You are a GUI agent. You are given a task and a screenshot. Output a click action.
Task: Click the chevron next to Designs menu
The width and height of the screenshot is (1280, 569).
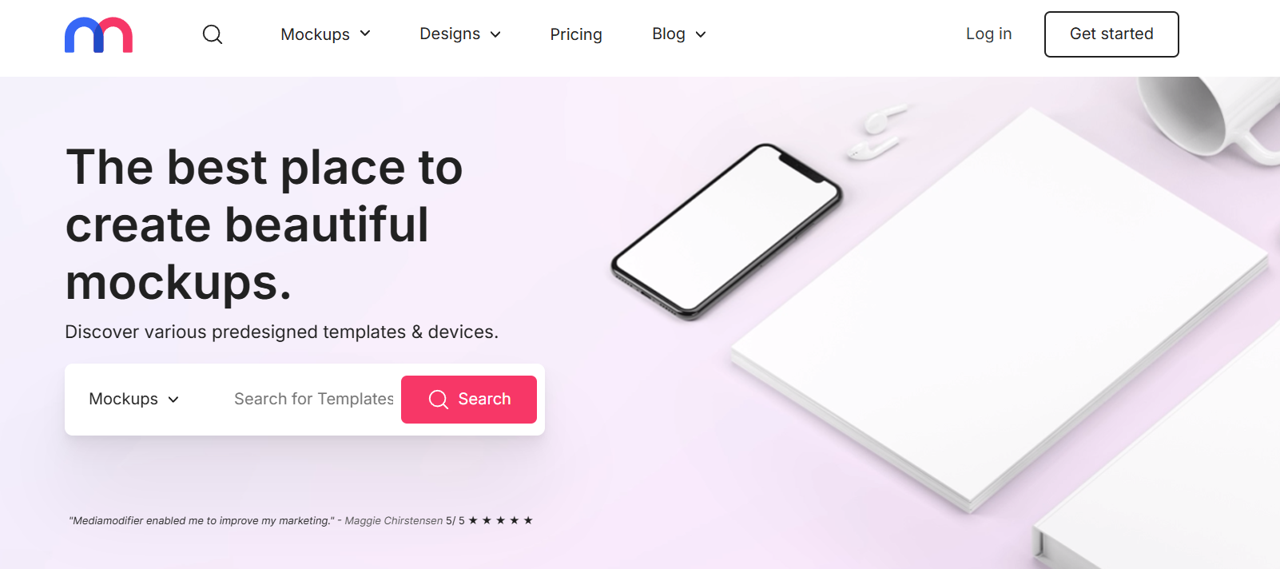(495, 34)
